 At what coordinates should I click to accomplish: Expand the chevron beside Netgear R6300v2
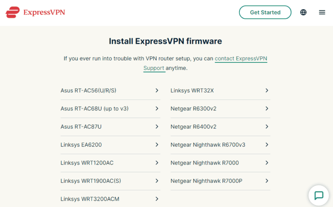pyautogui.click(x=267, y=109)
